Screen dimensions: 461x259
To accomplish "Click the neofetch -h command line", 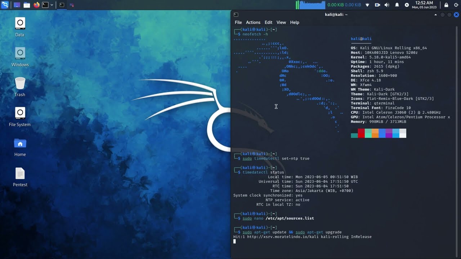I will tap(255, 34).
